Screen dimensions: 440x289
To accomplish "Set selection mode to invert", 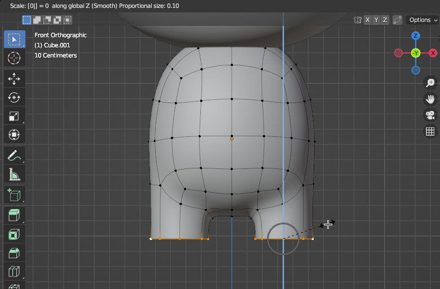I will point(57,20).
